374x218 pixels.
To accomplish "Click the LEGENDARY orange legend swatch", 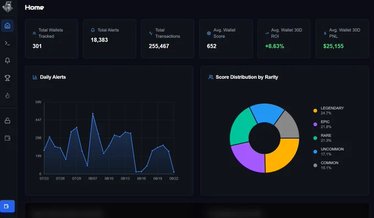I will pos(315,110).
